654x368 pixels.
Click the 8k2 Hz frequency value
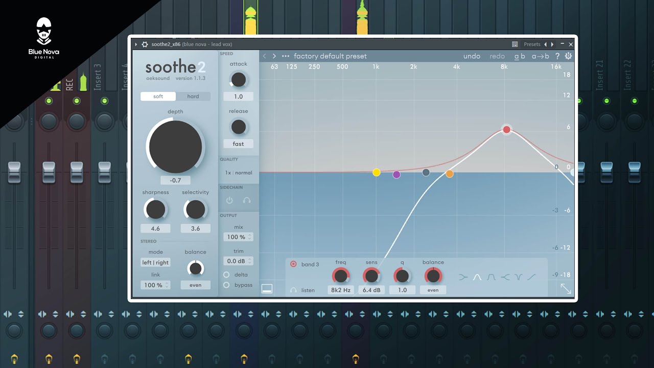click(341, 290)
